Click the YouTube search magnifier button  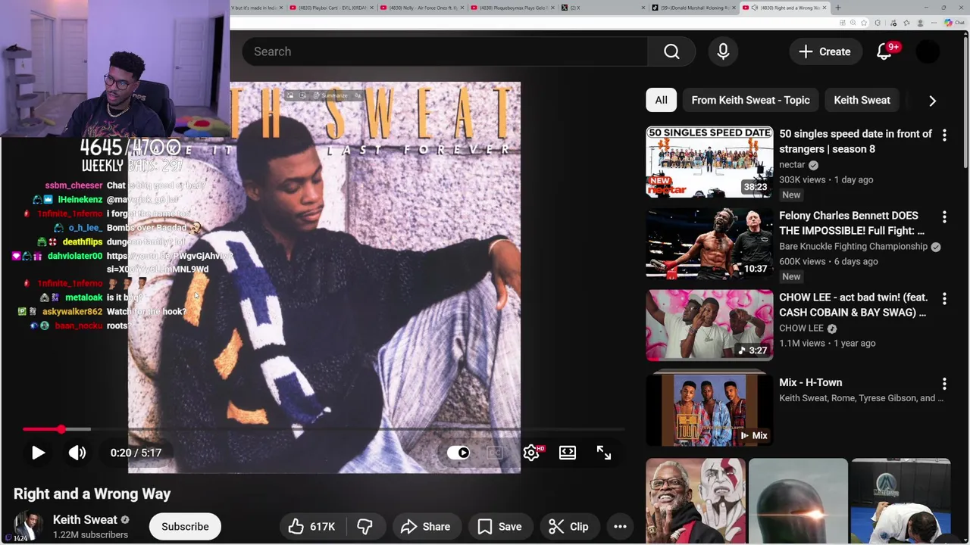[x=671, y=51]
